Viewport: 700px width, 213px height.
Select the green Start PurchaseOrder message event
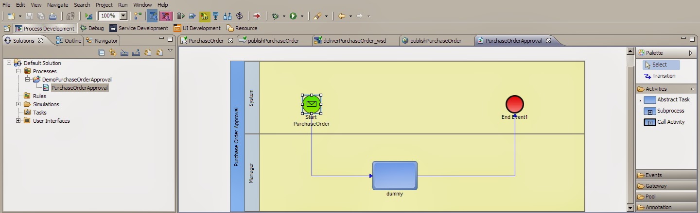click(x=312, y=104)
